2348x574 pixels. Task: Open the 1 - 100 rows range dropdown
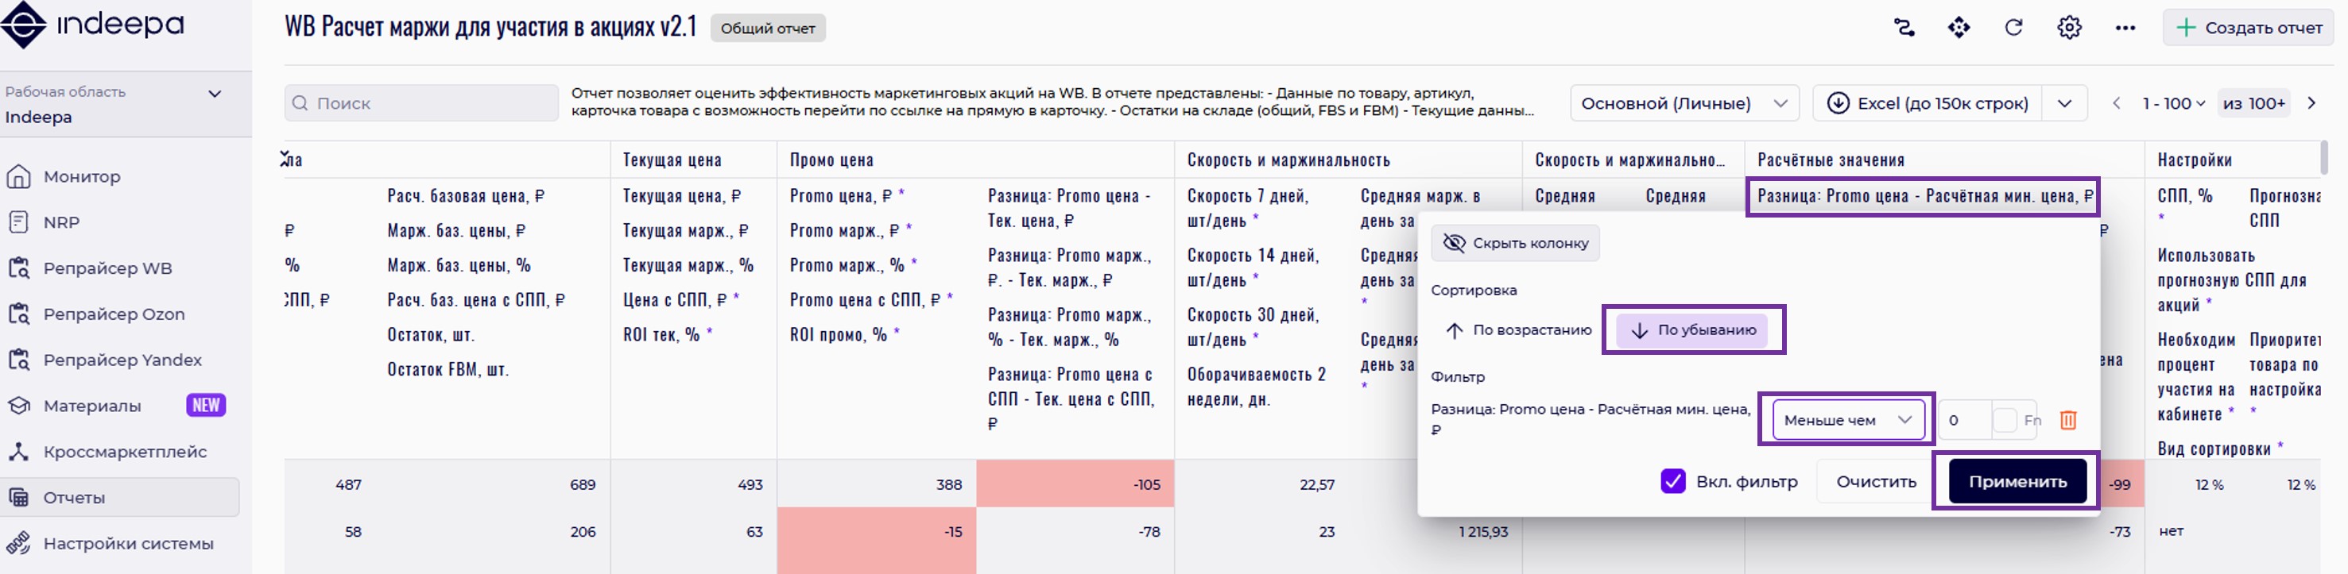(x=2173, y=103)
